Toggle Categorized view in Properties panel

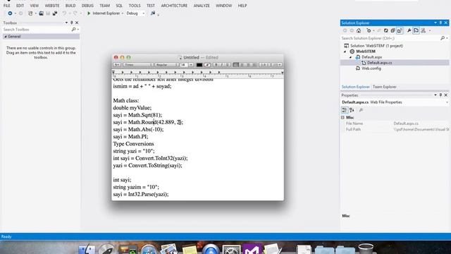pyautogui.click(x=345, y=110)
